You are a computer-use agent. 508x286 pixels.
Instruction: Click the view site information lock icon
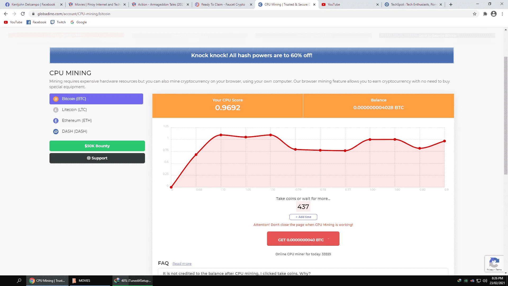33,14
